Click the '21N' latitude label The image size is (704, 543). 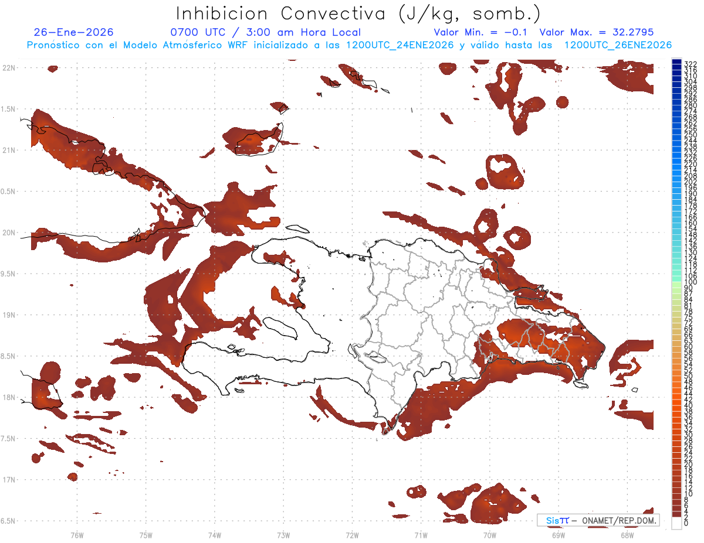point(8,150)
